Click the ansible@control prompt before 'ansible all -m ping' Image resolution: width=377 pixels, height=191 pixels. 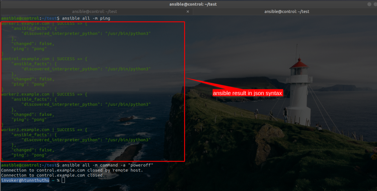[30, 18]
